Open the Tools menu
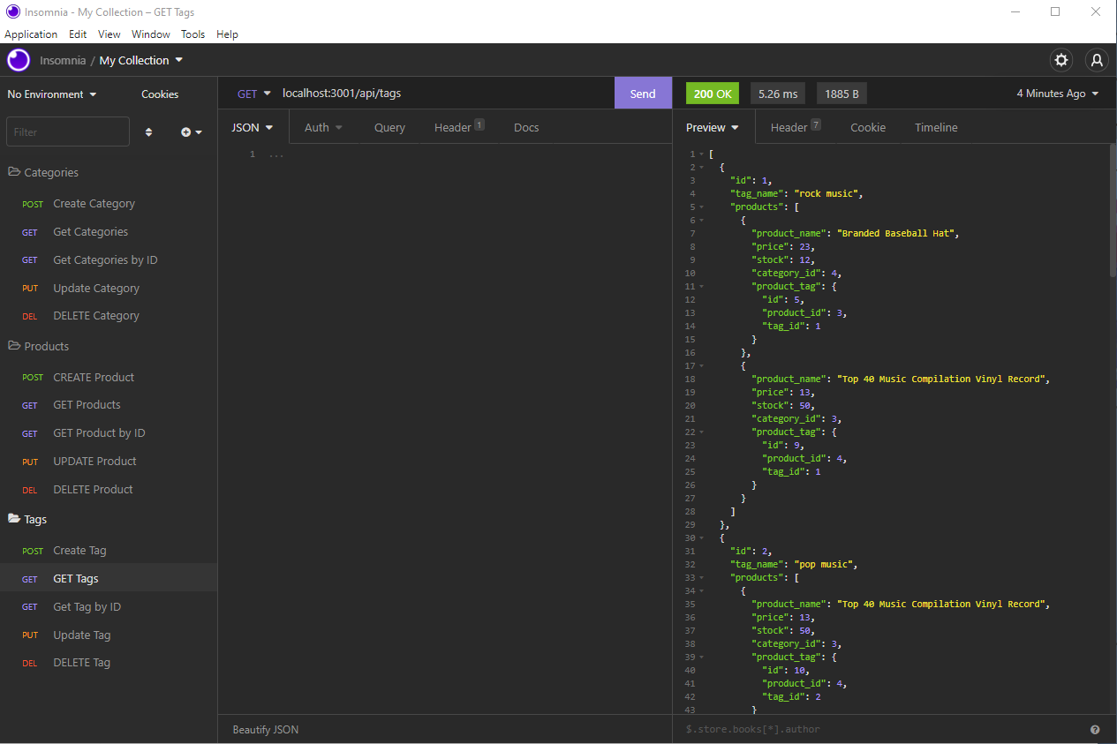 click(x=192, y=34)
